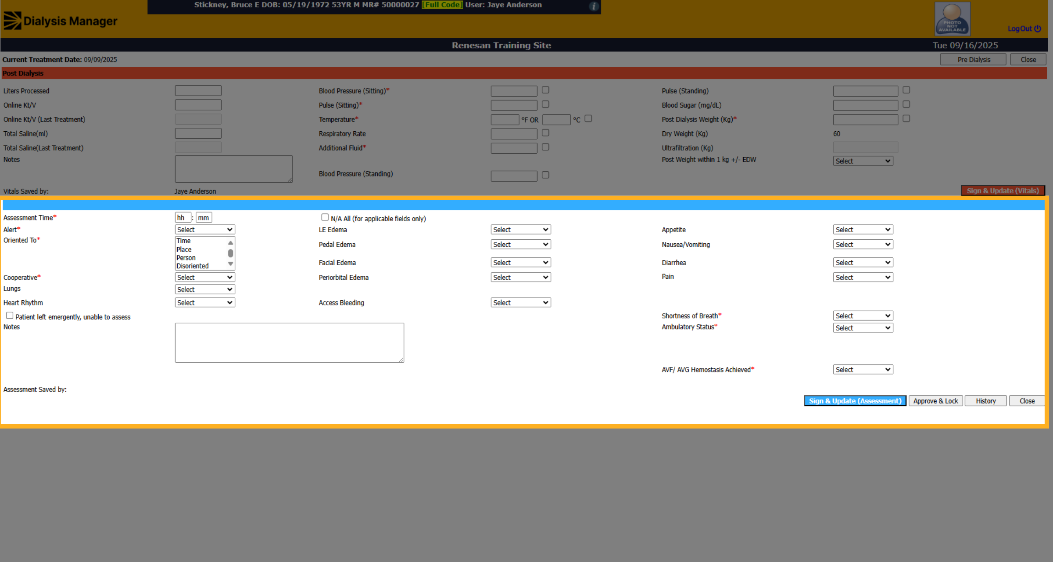Open the Alert dropdown
This screenshot has width=1053, height=562.
(x=205, y=230)
